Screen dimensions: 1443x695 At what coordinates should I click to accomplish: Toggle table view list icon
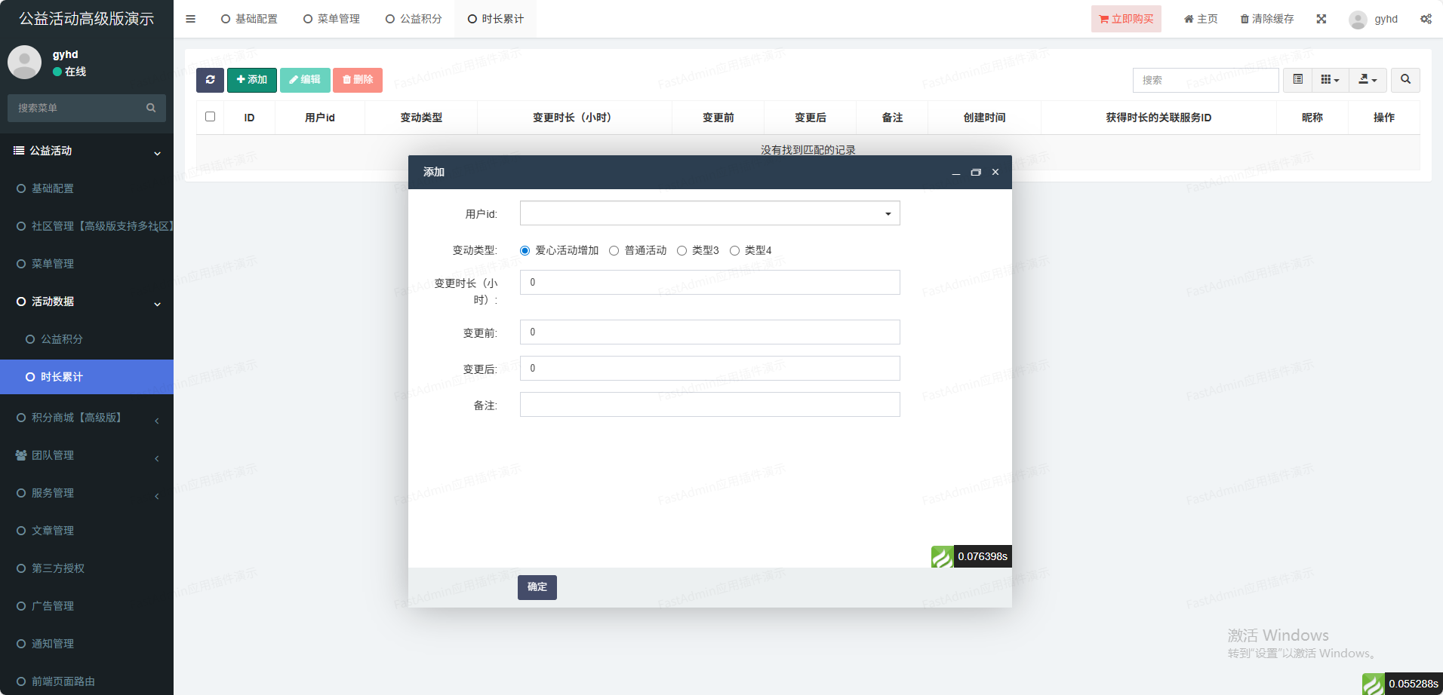tap(1297, 80)
